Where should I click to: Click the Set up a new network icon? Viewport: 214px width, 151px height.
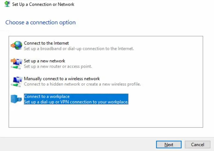point(17,63)
